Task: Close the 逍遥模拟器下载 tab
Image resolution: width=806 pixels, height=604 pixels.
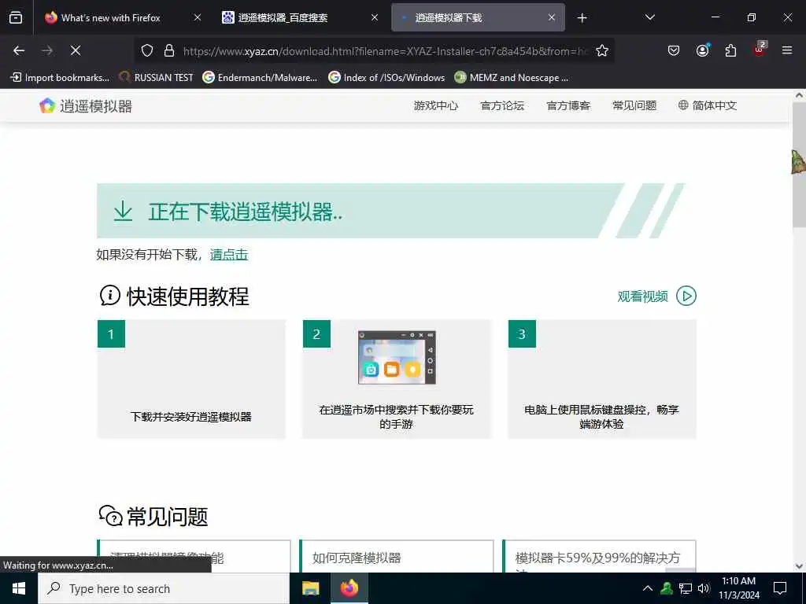Action: 552,17
